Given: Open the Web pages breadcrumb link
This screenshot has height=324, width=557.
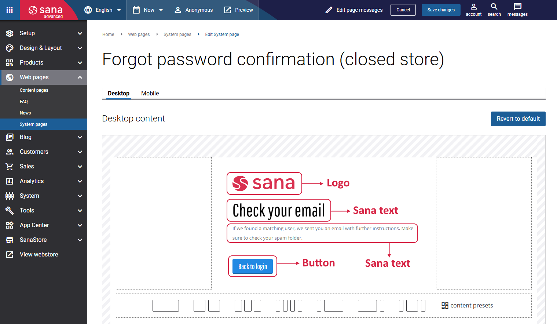Looking at the screenshot, I should tap(139, 34).
